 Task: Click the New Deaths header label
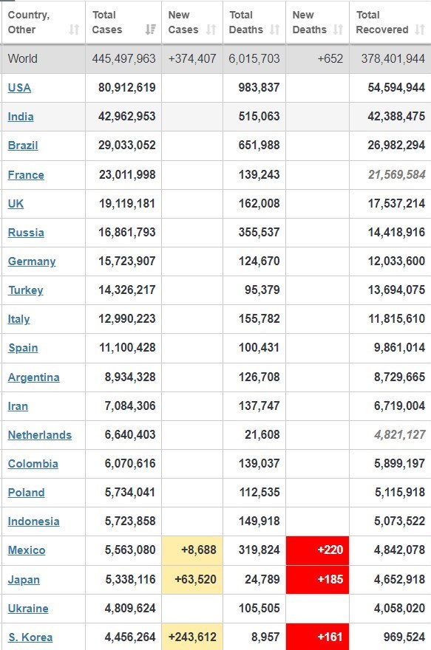pos(310,22)
